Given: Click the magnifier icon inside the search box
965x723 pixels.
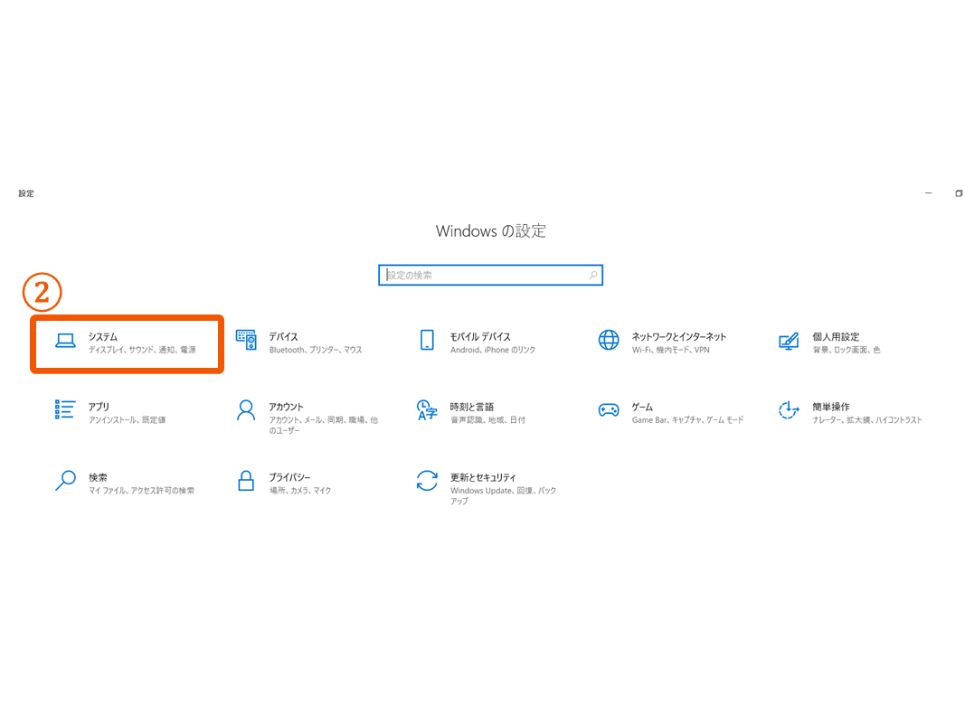Looking at the screenshot, I should [x=593, y=276].
